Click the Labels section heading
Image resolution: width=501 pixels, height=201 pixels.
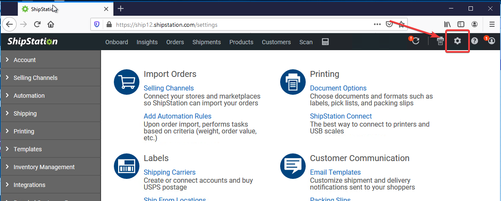point(156,158)
